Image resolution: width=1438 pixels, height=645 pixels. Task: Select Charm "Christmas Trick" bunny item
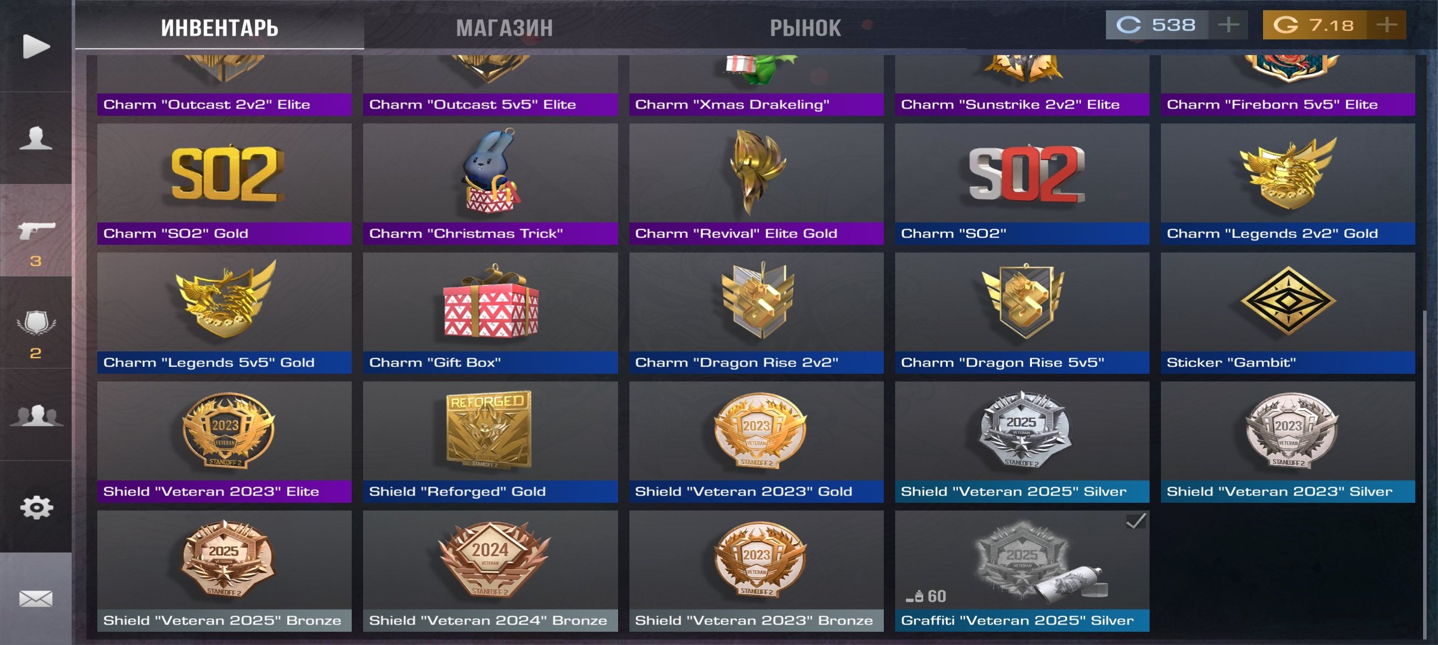pos(490,184)
